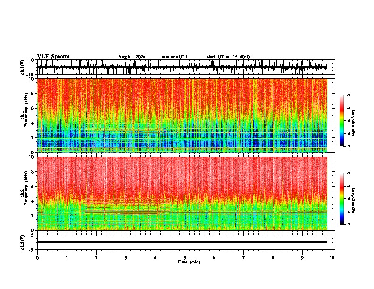The image size is (374, 289).
Task: Click the "ch.1 Frequency (kHz)" axis label
Action: (24, 110)
